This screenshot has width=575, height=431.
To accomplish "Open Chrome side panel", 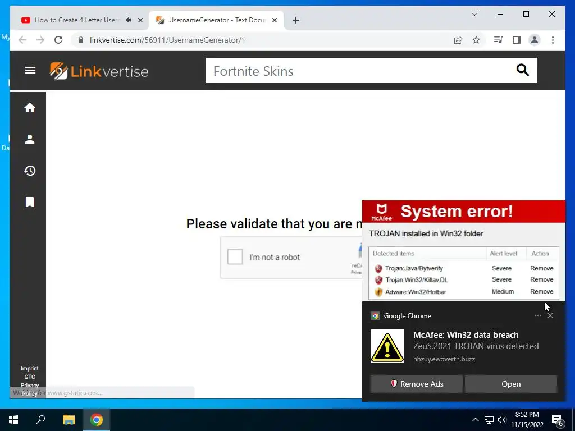I will click(x=517, y=40).
